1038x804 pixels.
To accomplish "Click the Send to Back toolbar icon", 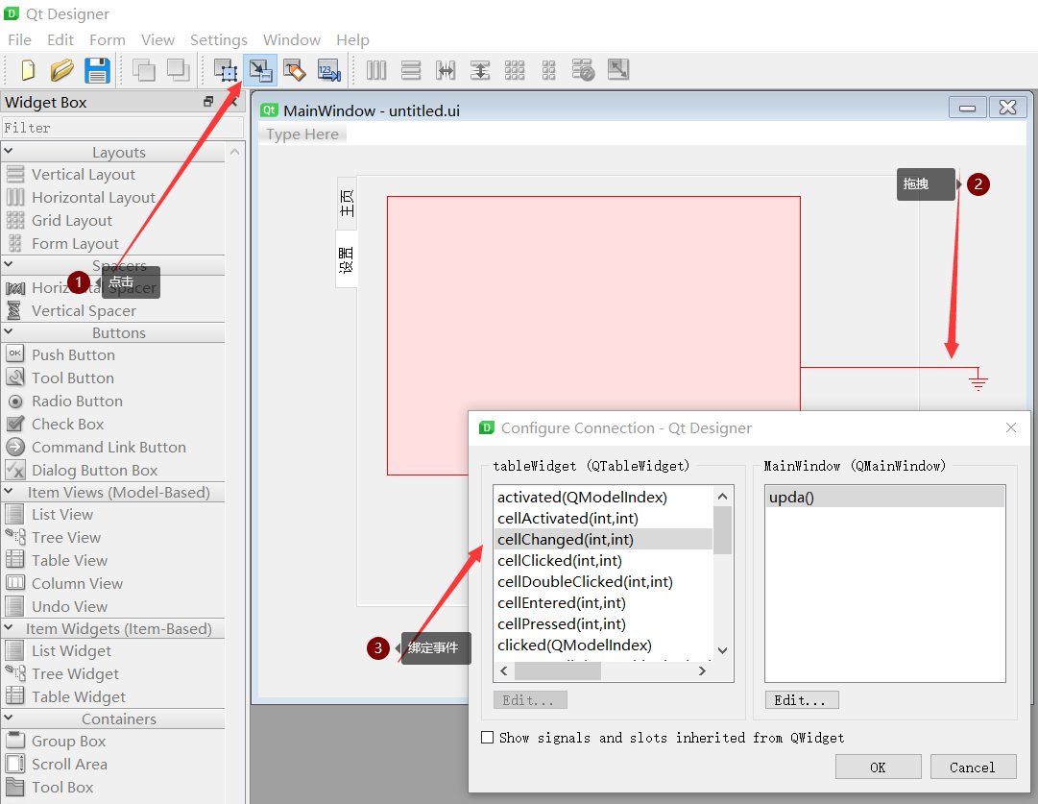I will (x=144, y=70).
